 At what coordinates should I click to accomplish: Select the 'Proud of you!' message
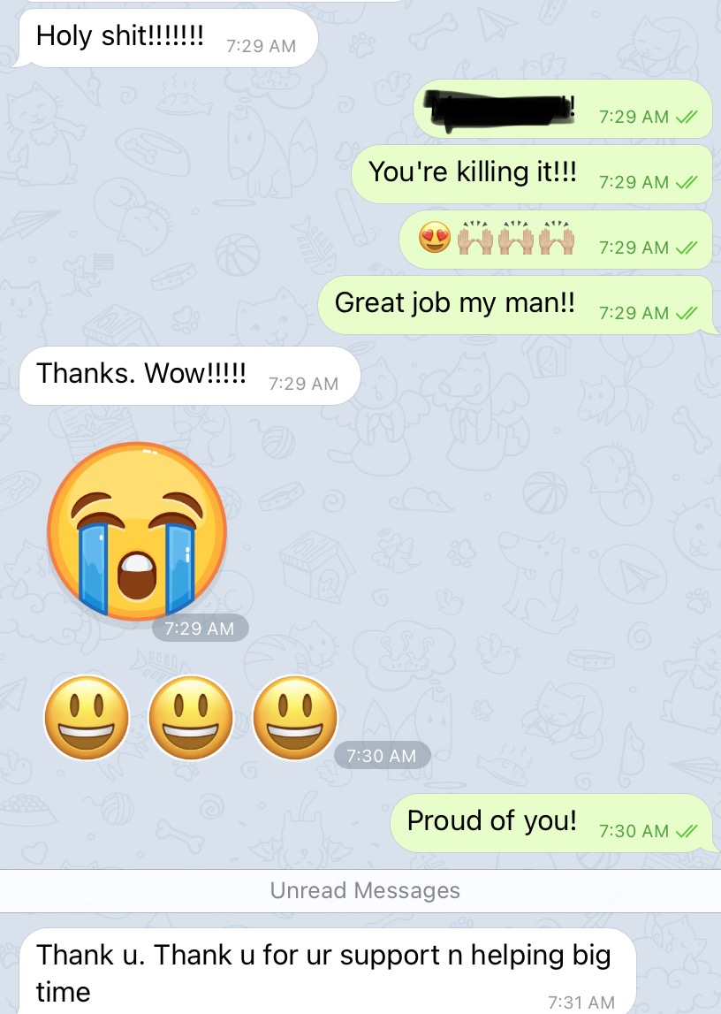pos(551,822)
